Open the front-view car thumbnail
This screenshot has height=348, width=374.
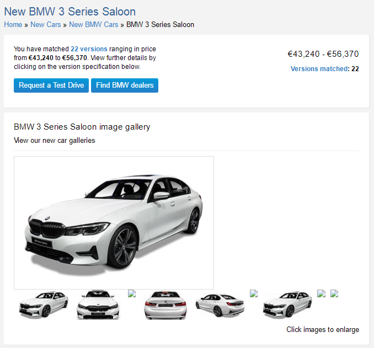coord(98,305)
